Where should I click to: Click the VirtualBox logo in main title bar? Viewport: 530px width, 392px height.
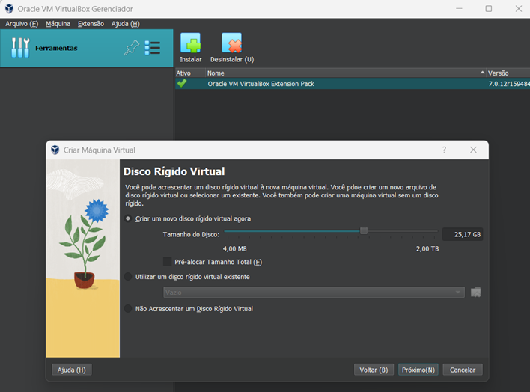click(9, 9)
